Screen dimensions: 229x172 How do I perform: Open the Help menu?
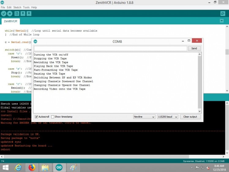34,7
